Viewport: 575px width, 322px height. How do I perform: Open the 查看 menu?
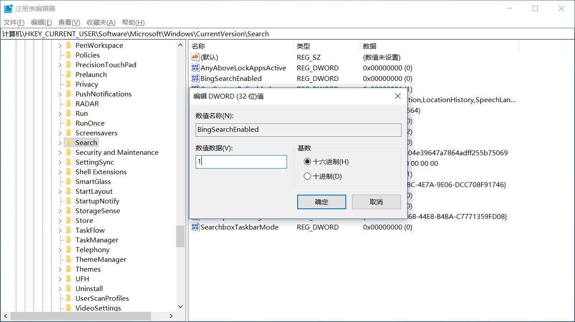tap(69, 22)
